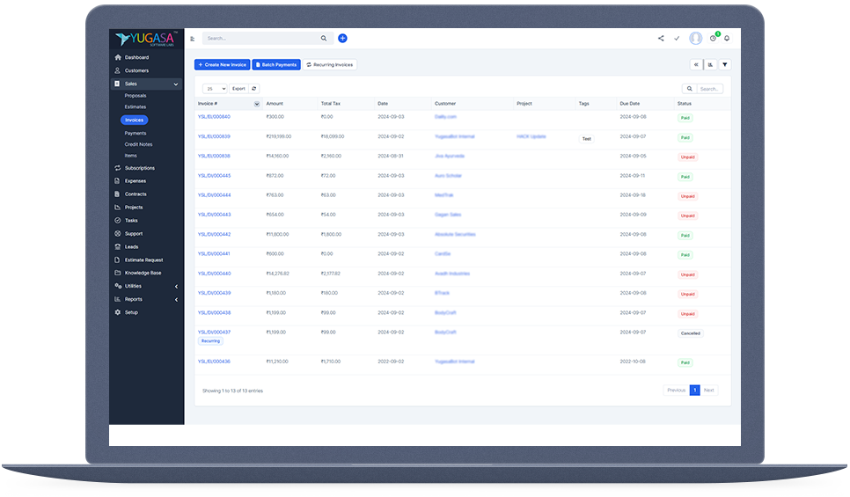Open the share icon in header
Image resolution: width=850 pixels, height=497 pixels.
[661, 39]
